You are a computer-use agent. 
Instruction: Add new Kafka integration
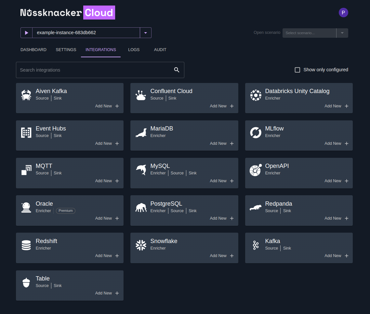click(x=336, y=256)
